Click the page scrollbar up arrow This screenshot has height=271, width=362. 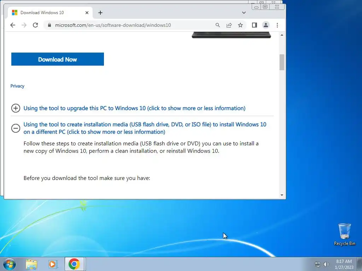282,35
